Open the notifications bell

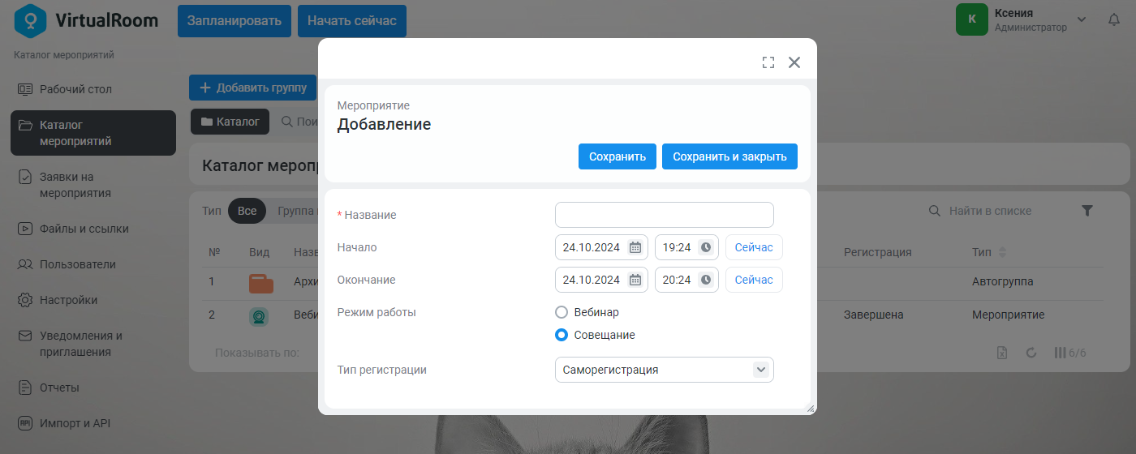(x=1114, y=19)
